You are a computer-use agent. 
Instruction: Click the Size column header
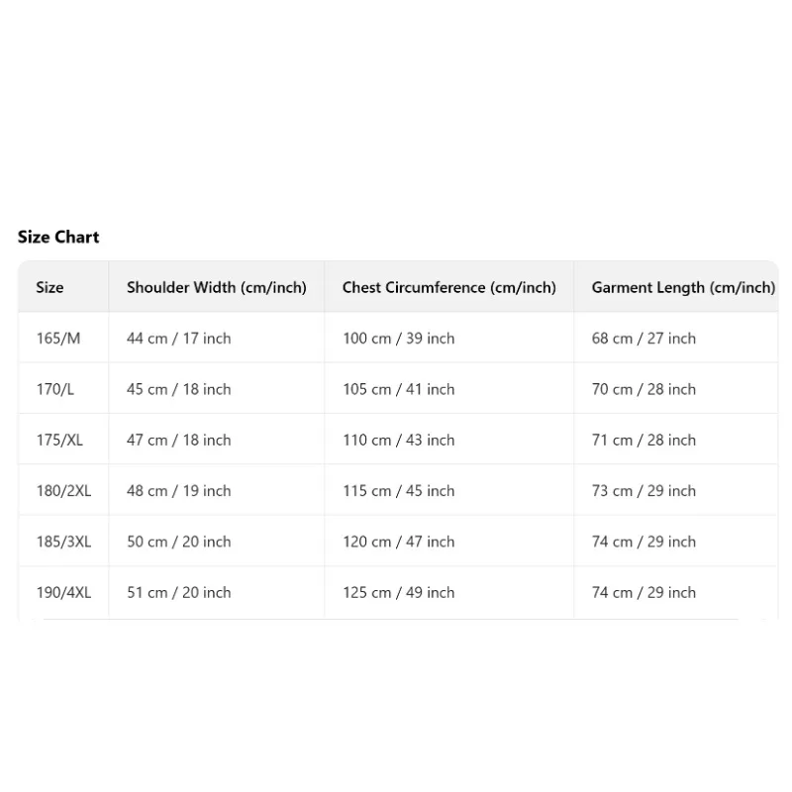pos(49,287)
